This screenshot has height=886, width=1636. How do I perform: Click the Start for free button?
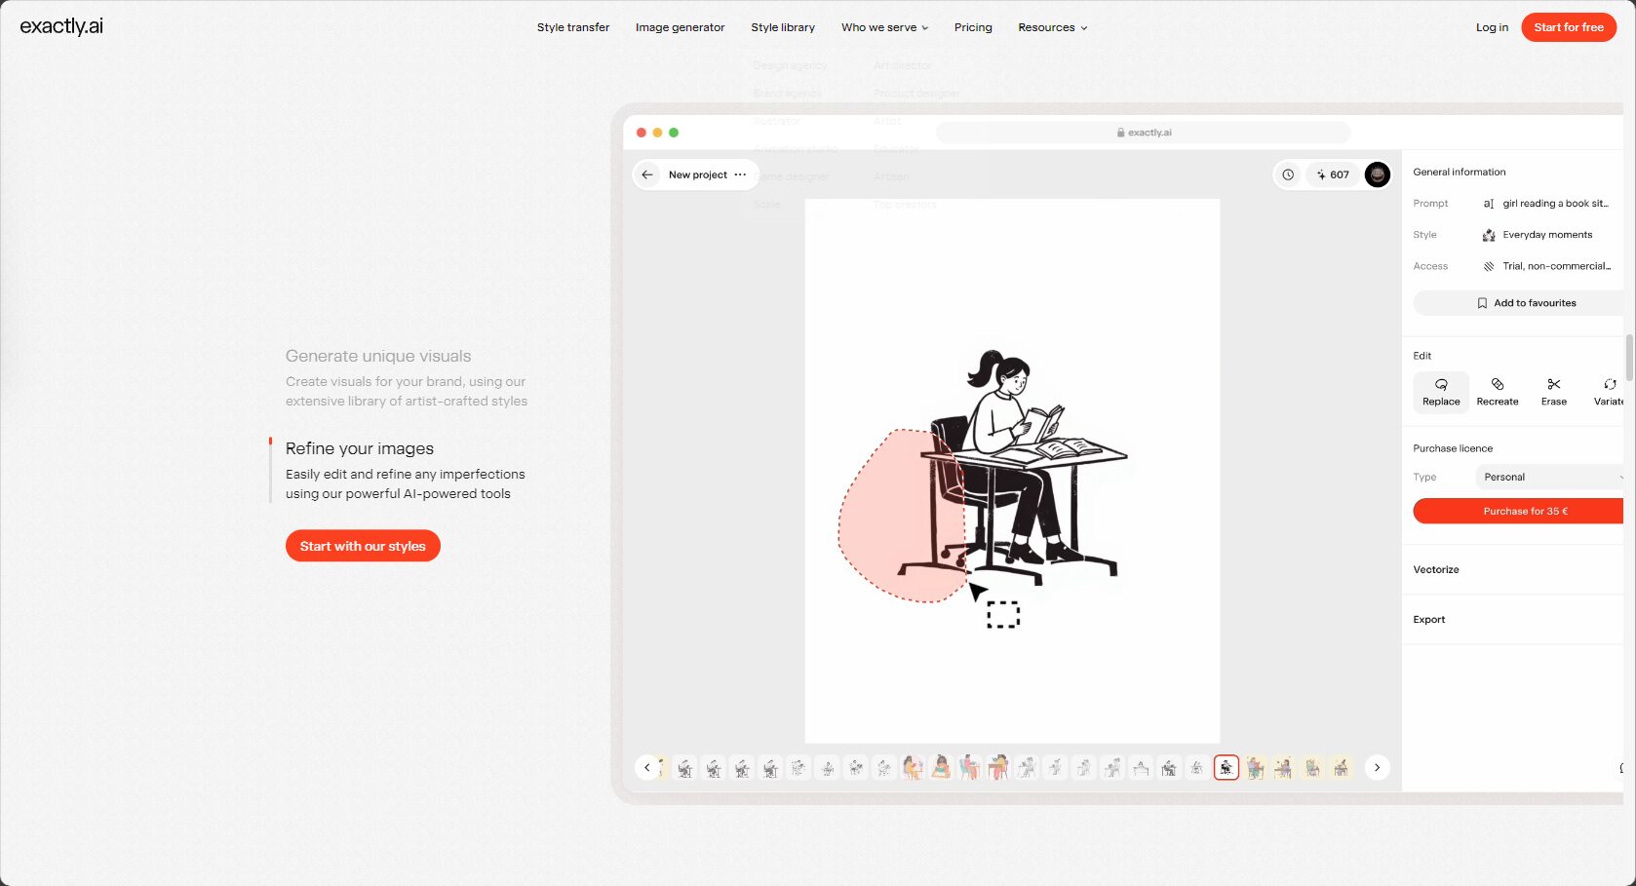[1569, 27]
